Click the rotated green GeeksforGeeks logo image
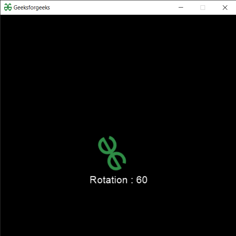236x236 pixels. click(112, 153)
